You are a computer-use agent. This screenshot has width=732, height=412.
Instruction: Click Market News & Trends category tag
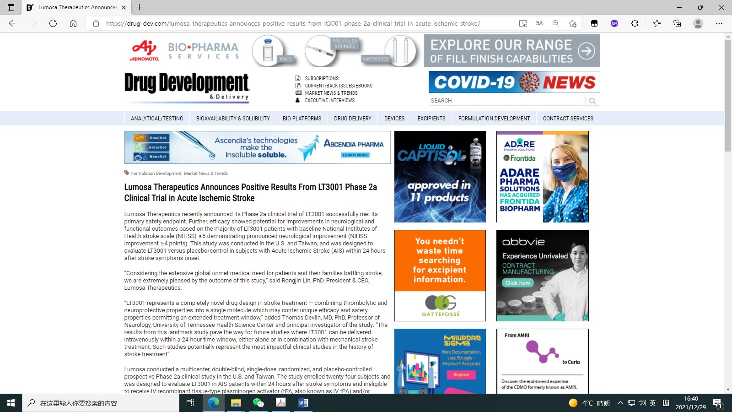click(206, 173)
